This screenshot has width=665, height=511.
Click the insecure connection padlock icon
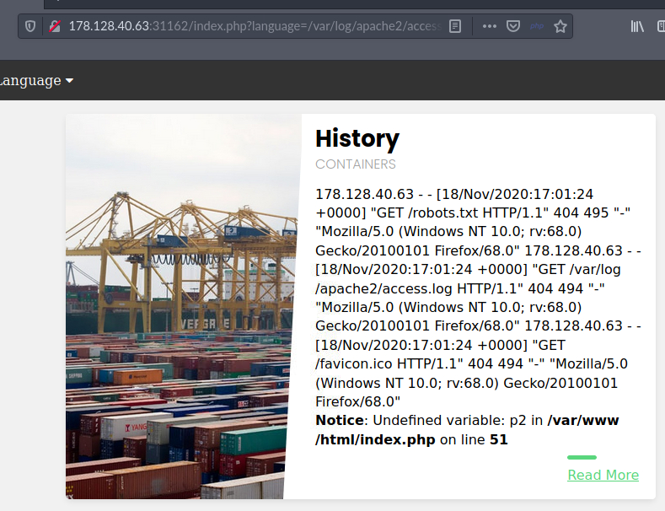coord(53,26)
